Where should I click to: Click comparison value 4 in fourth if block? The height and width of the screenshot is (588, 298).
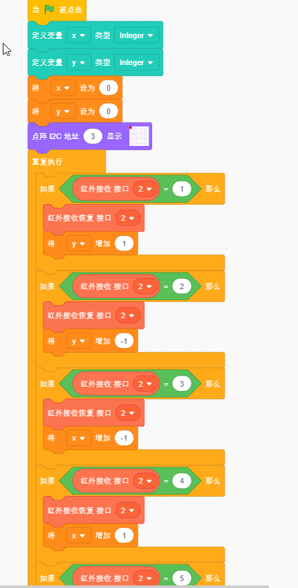(x=182, y=481)
